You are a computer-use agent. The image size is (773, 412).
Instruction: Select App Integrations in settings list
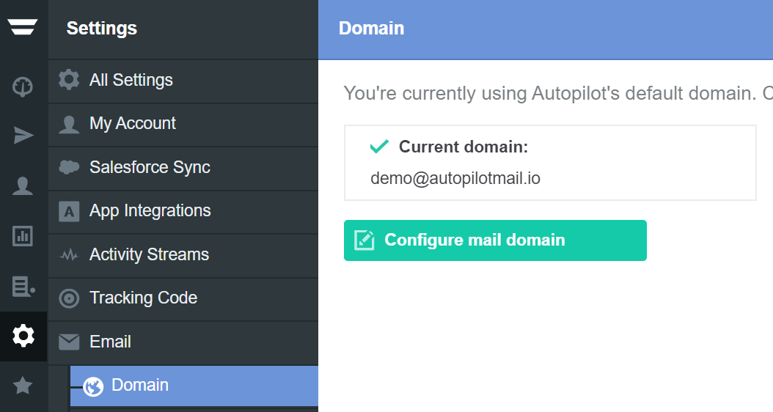tap(150, 210)
